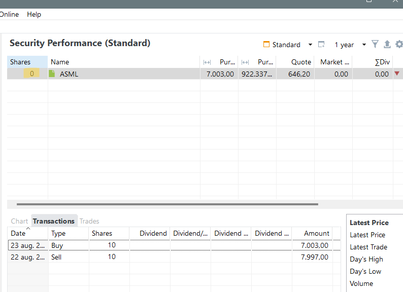
Task: Open the Help menu
Action: pos(34,14)
